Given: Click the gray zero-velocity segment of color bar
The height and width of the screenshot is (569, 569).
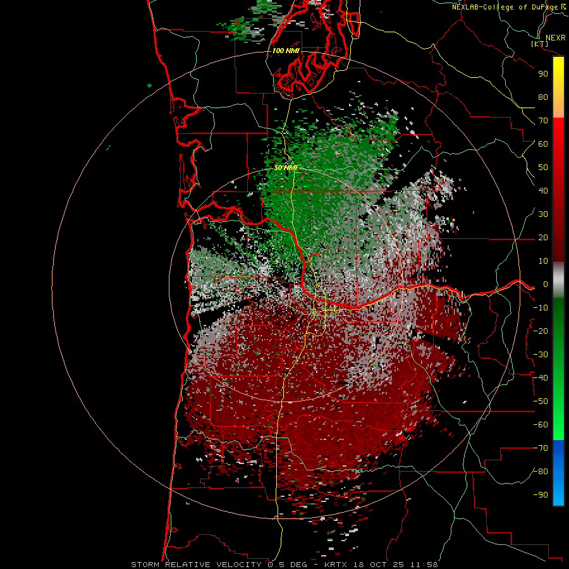Looking at the screenshot, I should click(x=558, y=279).
